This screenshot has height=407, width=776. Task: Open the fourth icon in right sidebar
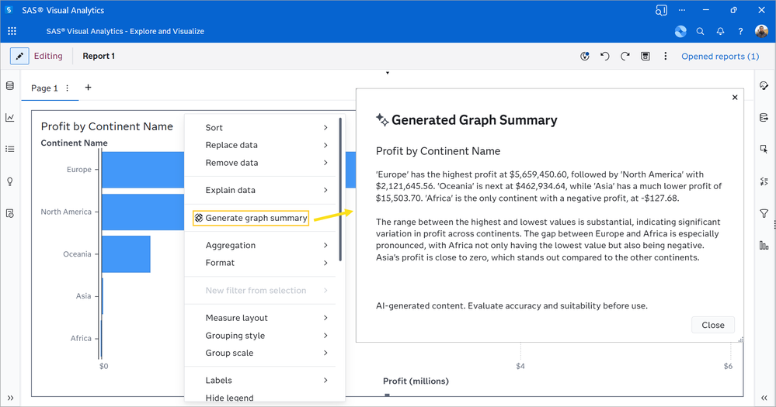point(764,181)
